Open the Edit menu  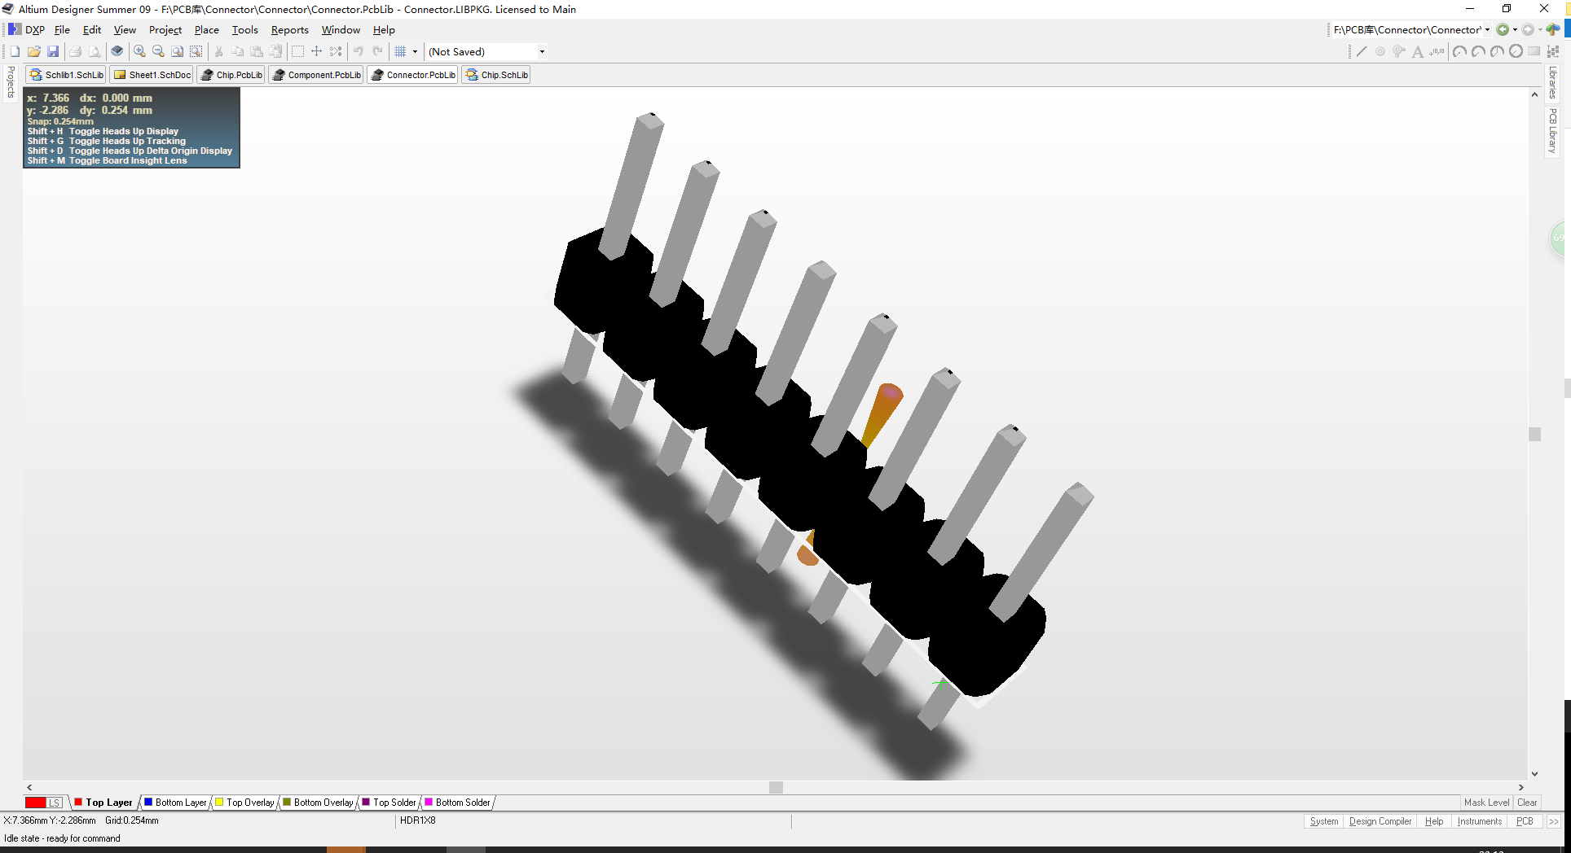tap(92, 30)
